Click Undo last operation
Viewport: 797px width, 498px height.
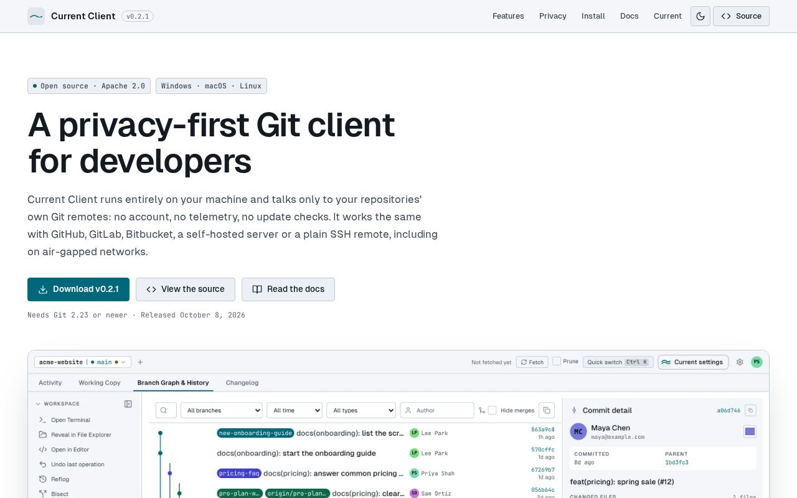[77, 464]
